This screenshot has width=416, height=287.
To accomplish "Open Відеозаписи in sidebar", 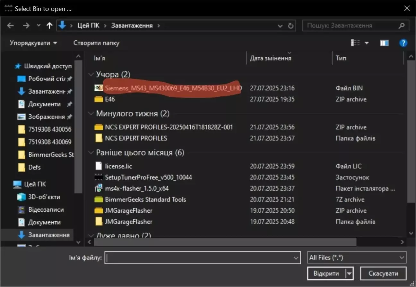I will click(40, 210).
